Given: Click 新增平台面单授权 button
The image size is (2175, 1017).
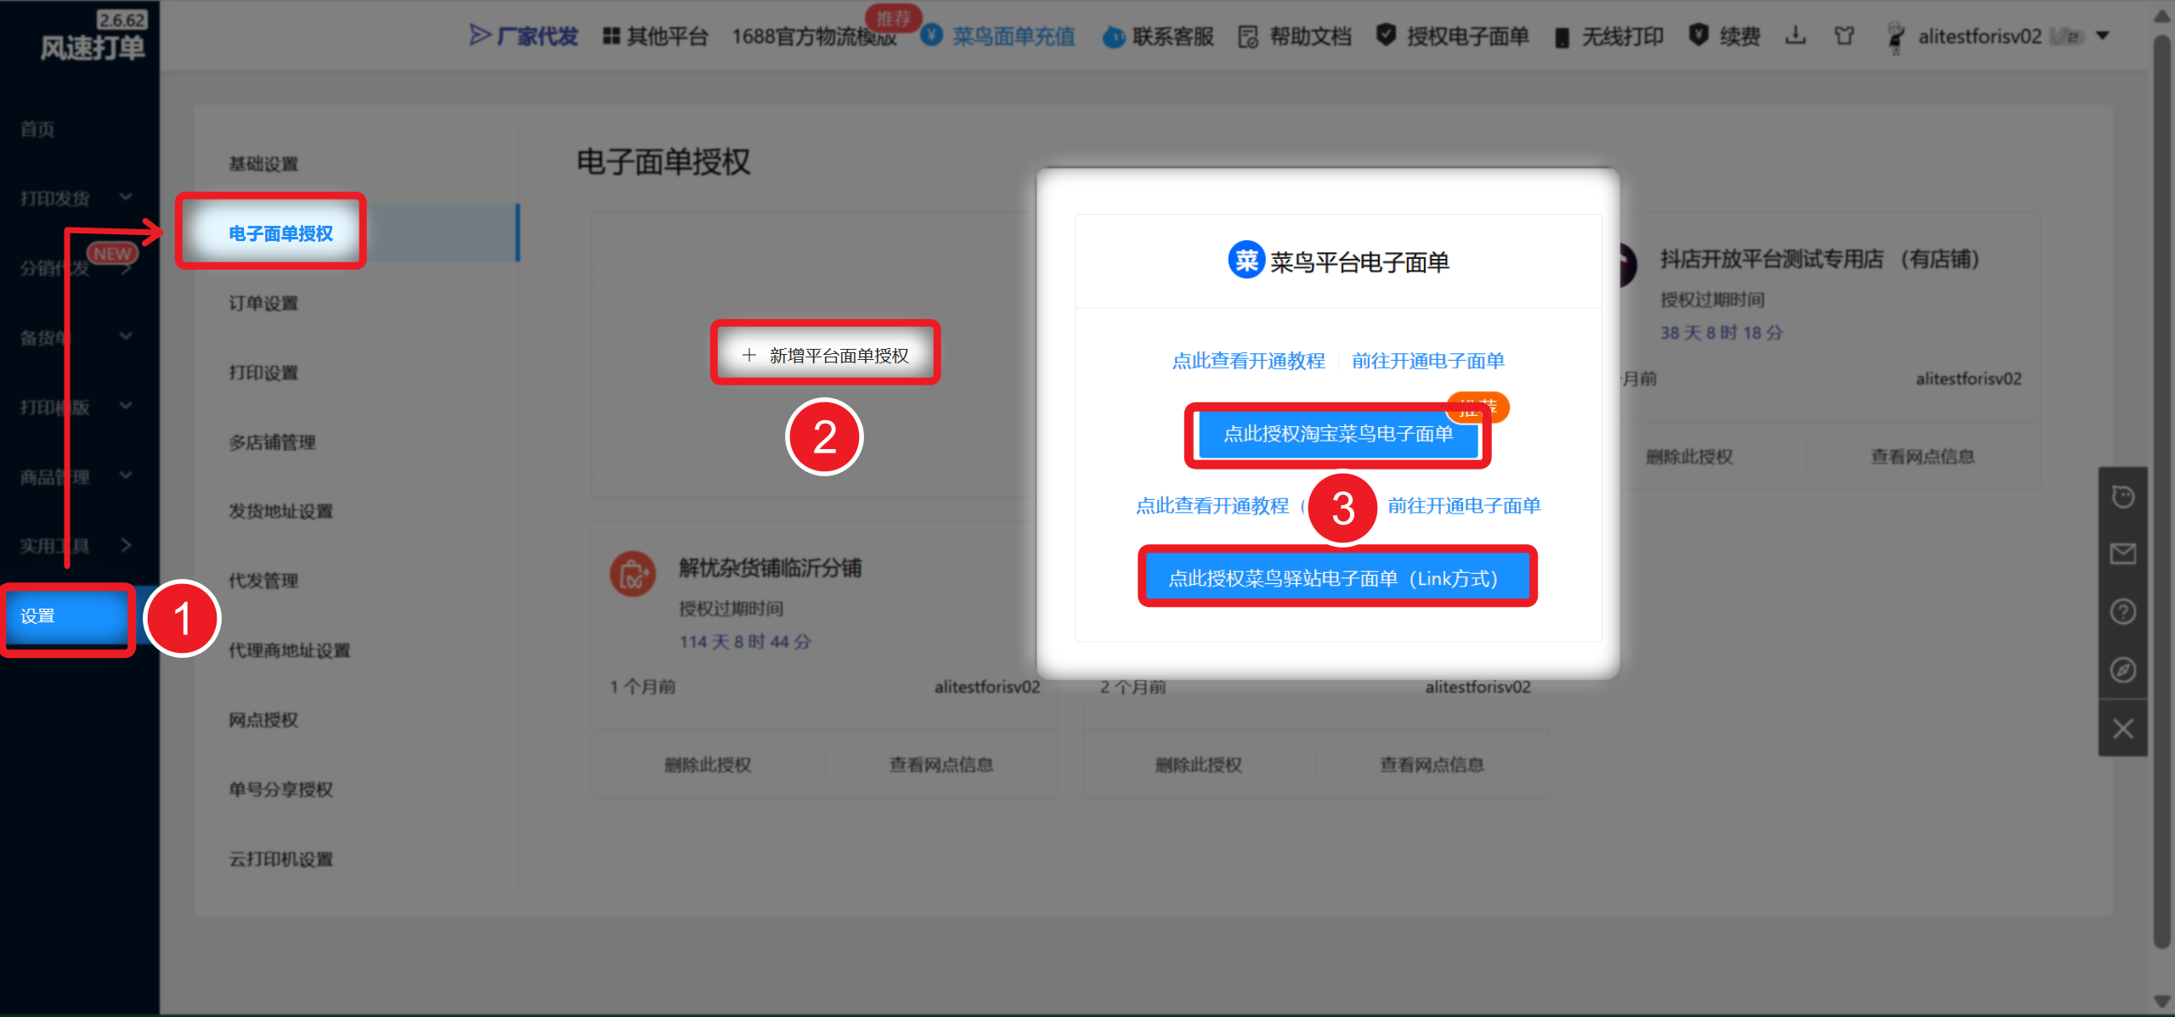Looking at the screenshot, I should (825, 355).
